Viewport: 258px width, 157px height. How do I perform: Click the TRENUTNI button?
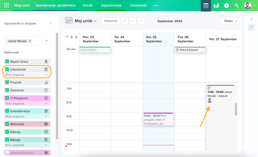point(111,21)
